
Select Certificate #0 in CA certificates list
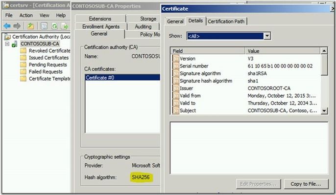122,77
